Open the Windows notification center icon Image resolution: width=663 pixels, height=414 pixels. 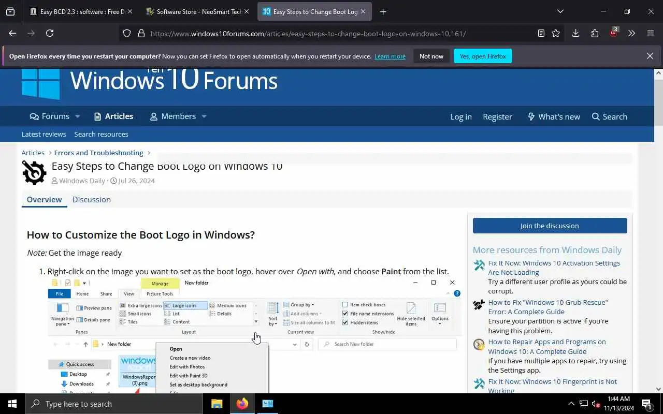tap(647, 404)
